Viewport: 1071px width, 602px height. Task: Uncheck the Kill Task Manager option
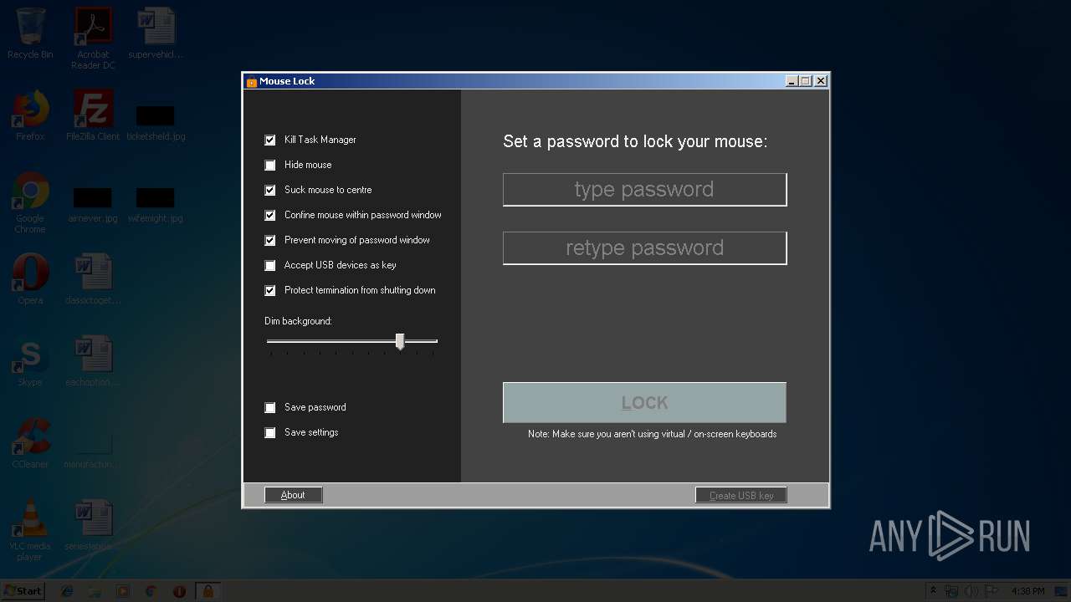pyautogui.click(x=269, y=140)
